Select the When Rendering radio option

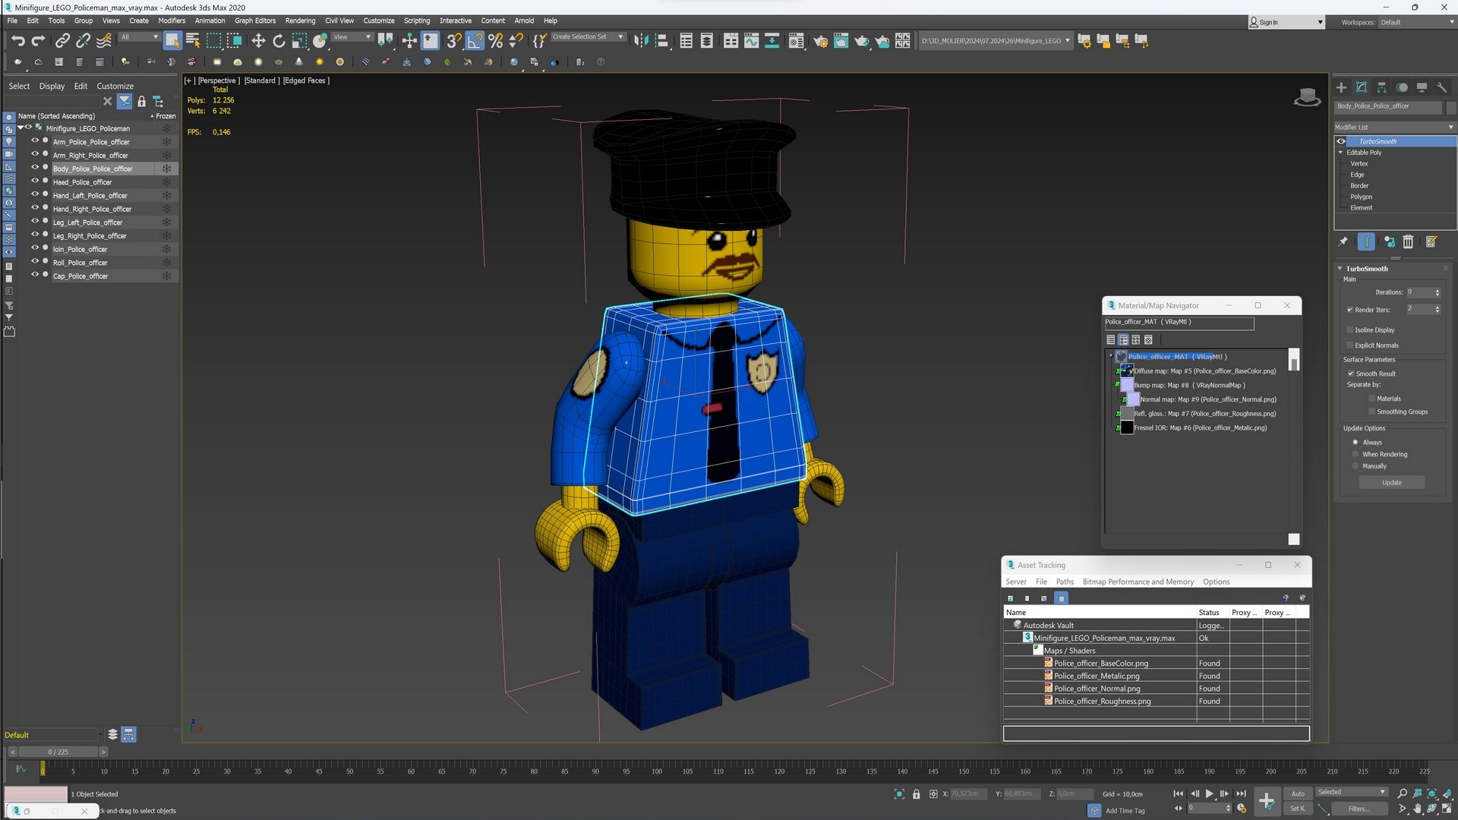tap(1355, 454)
